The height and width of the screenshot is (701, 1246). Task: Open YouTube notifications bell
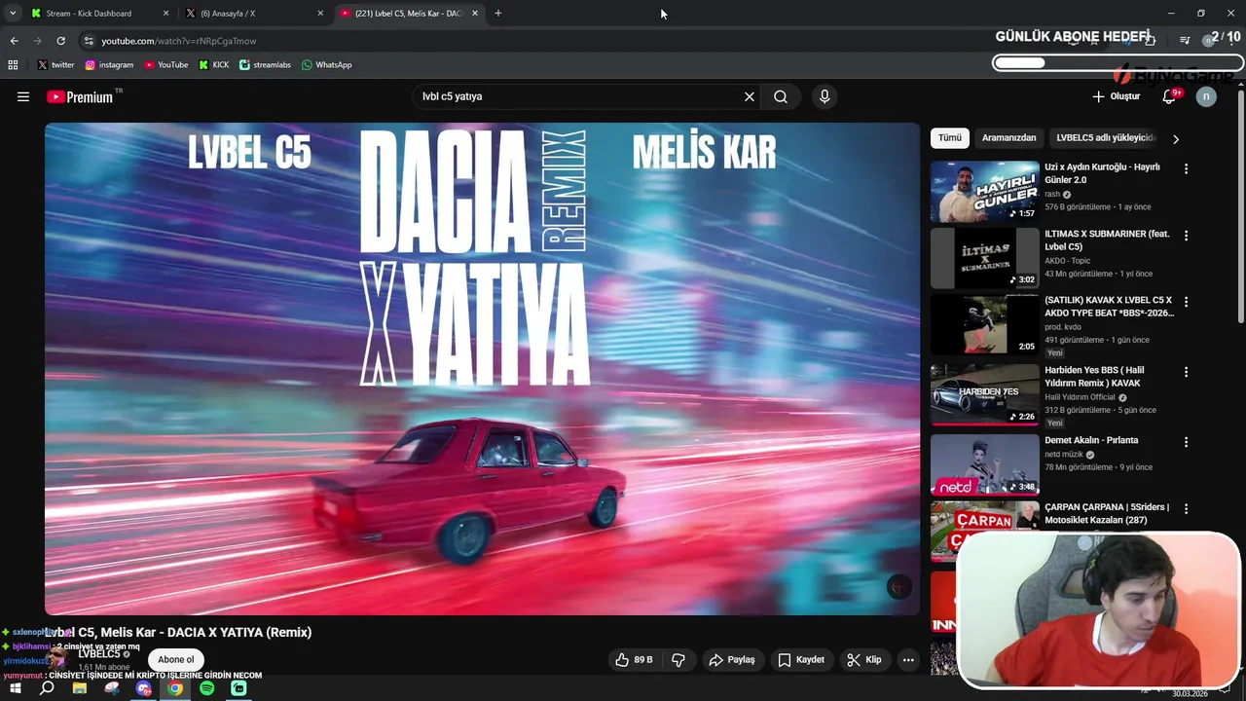[x=1170, y=96]
